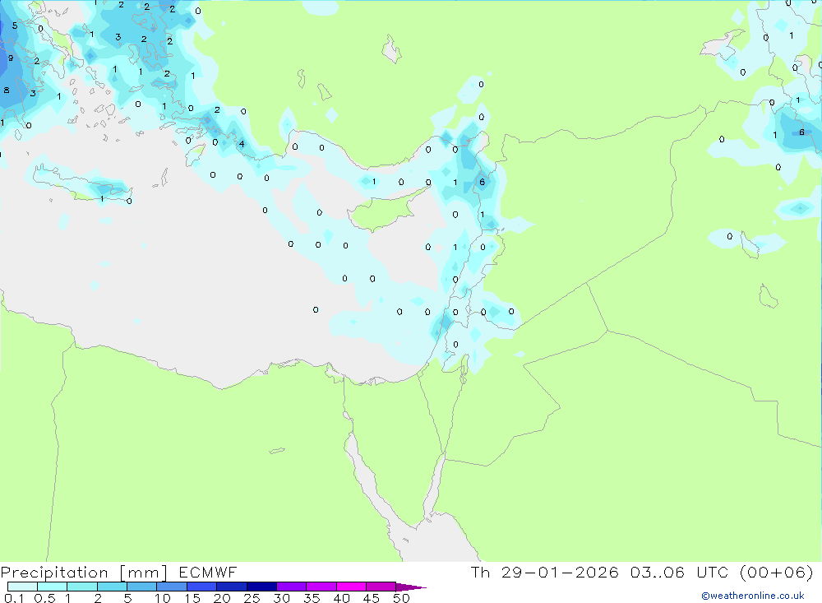Click the legend label "45"

pos(372,598)
